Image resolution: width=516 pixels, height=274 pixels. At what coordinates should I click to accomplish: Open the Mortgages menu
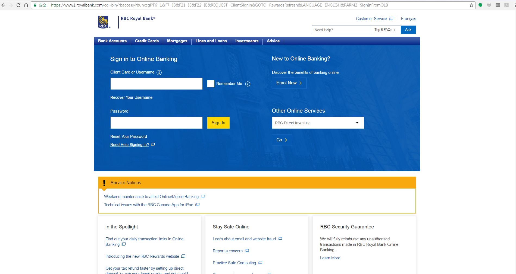[177, 41]
